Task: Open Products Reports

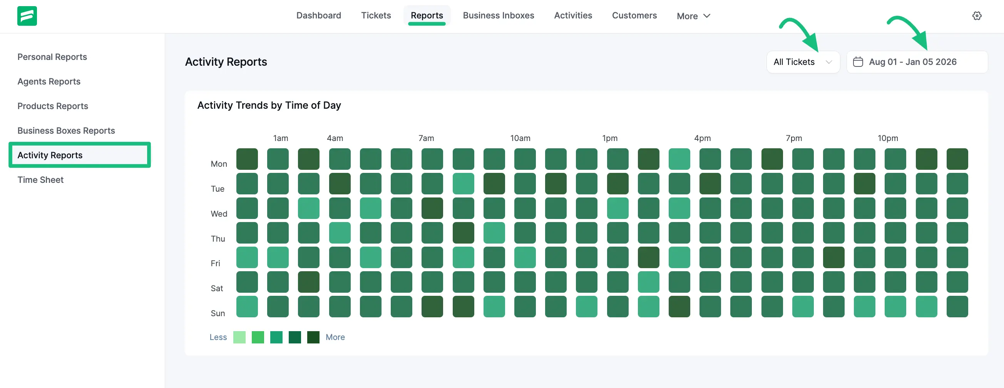Action: coord(53,106)
